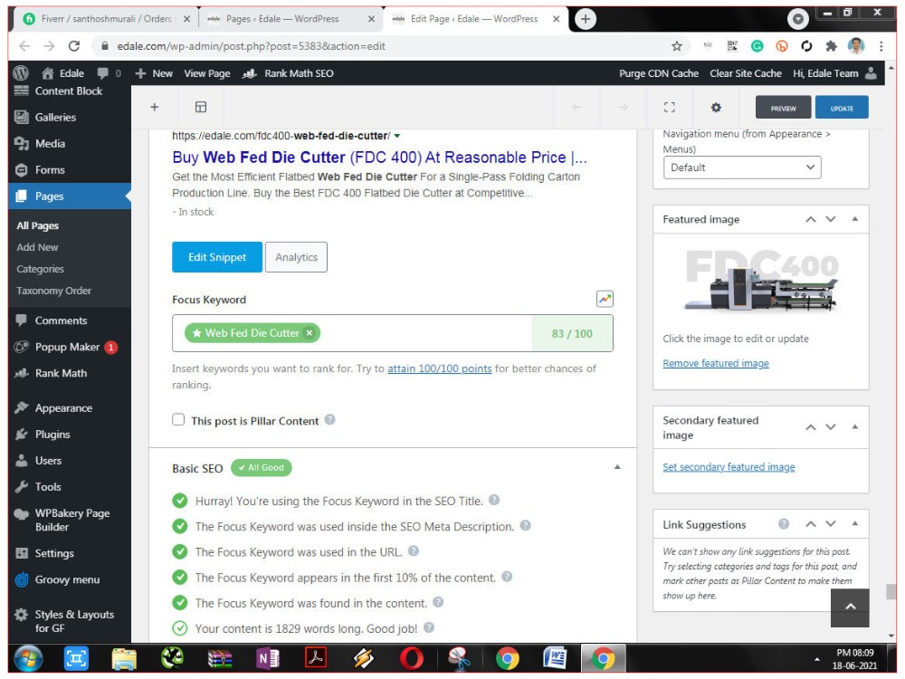Click Purge CDN Cache
This screenshot has width=905, height=679.
point(659,73)
